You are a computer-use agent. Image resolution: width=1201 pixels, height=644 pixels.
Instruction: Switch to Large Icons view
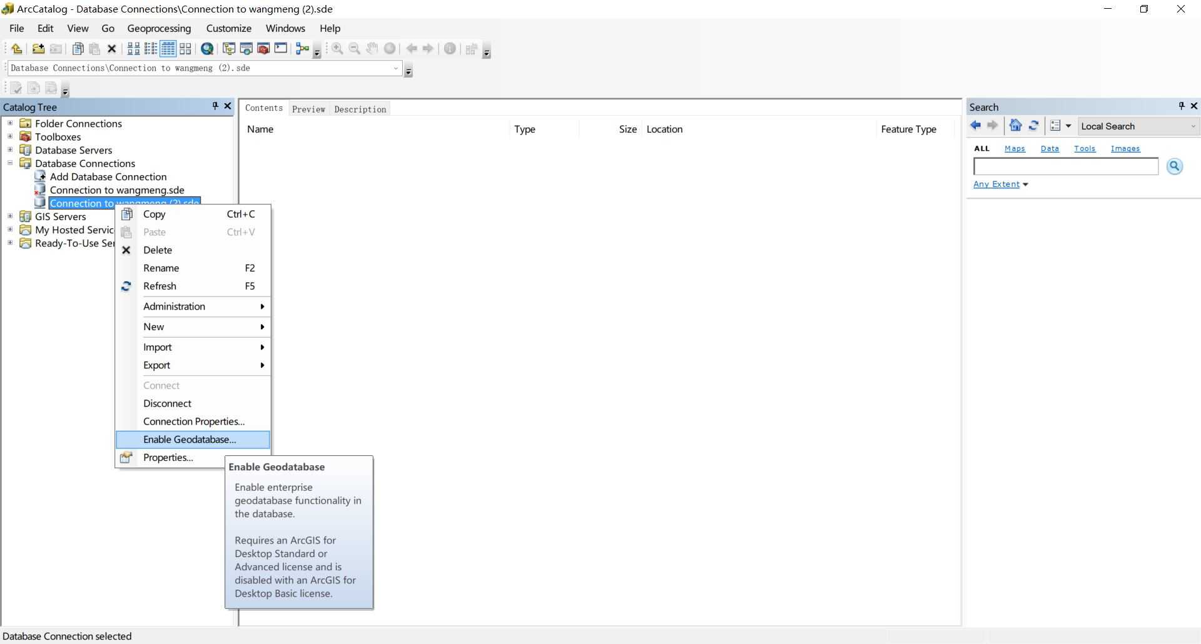coord(133,49)
